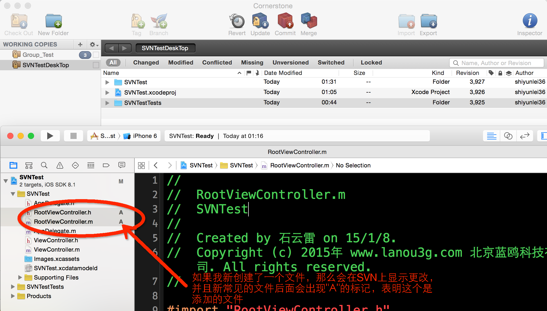Viewport: 547px width, 311px height.
Task: Open ViewController.m in the navigator
Action: pyautogui.click(x=57, y=250)
